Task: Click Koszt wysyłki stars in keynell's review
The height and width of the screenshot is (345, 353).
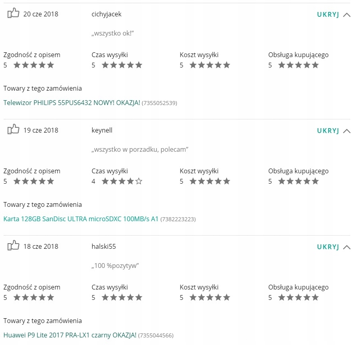Action: coord(210,181)
